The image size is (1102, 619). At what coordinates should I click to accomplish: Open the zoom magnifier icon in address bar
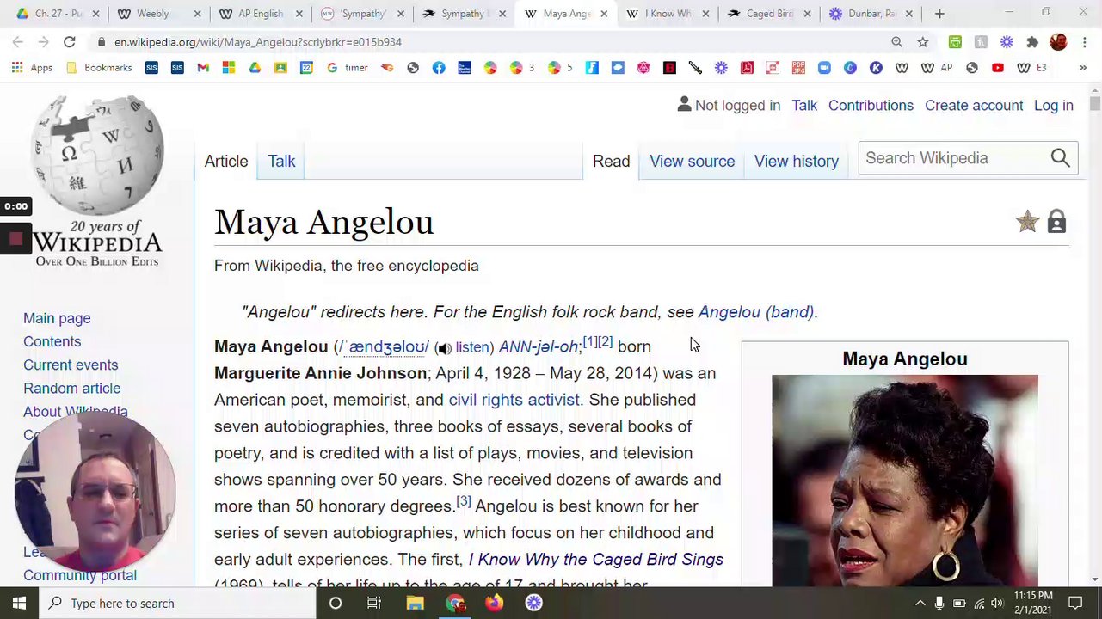pos(897,42)
